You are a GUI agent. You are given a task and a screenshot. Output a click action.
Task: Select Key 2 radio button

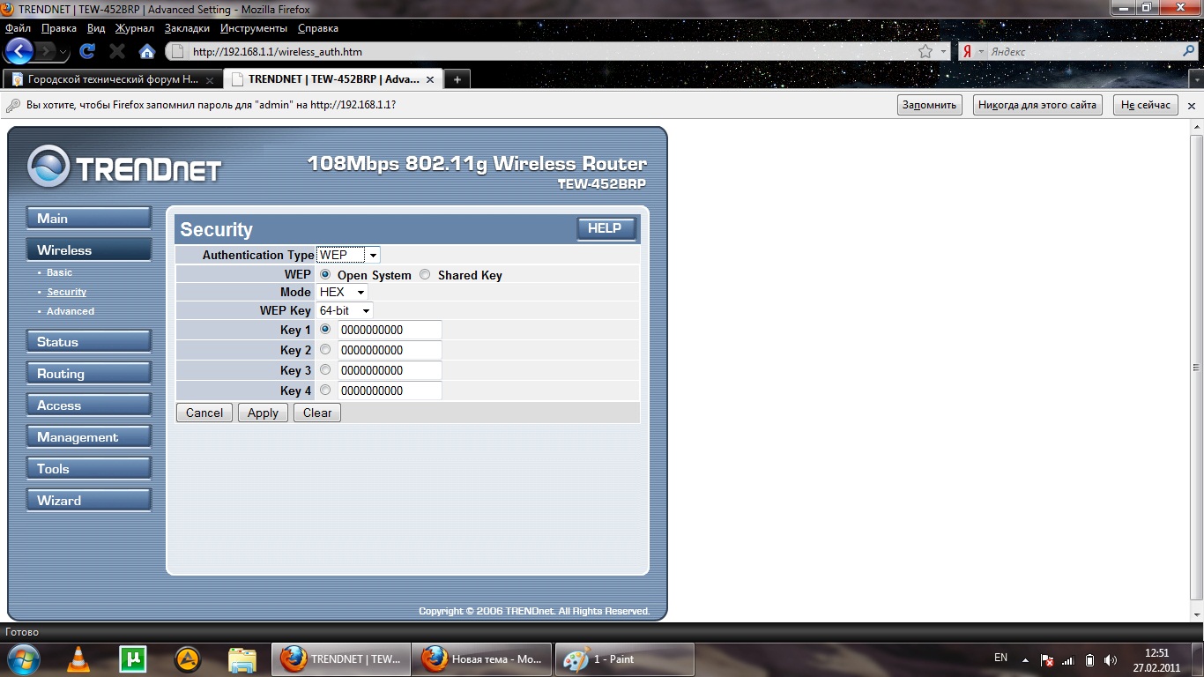325,349
